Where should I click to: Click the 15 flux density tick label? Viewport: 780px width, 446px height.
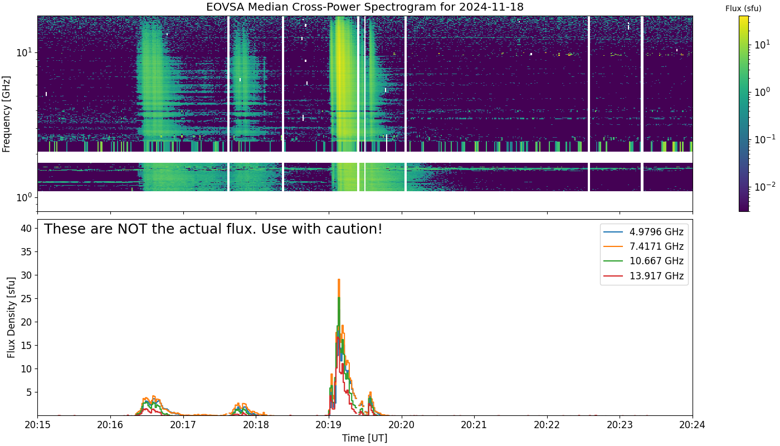coord(27,345)
